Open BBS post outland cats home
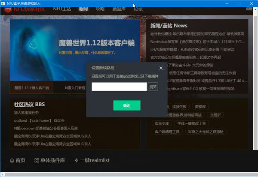 [39, 120]
